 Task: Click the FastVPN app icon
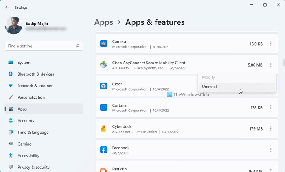pos(103,170)
